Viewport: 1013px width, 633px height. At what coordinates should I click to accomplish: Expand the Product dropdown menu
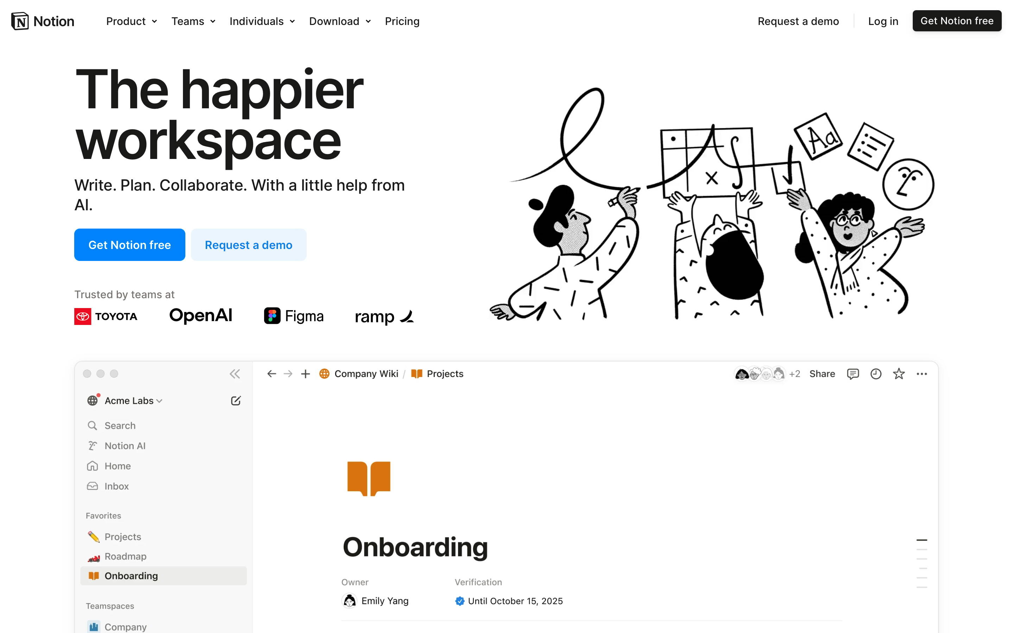point(132,21)
